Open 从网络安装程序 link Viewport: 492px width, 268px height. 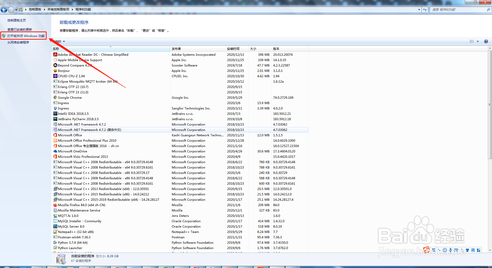click(18, 42)
